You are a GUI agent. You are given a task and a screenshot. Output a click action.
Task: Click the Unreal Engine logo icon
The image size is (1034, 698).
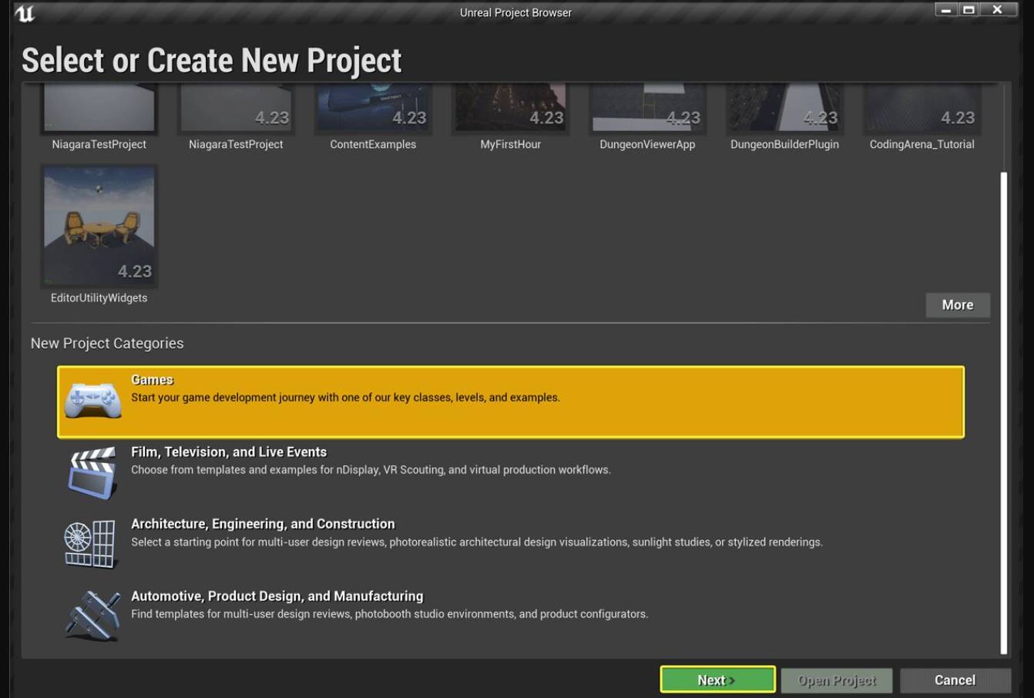click(25, 13)
